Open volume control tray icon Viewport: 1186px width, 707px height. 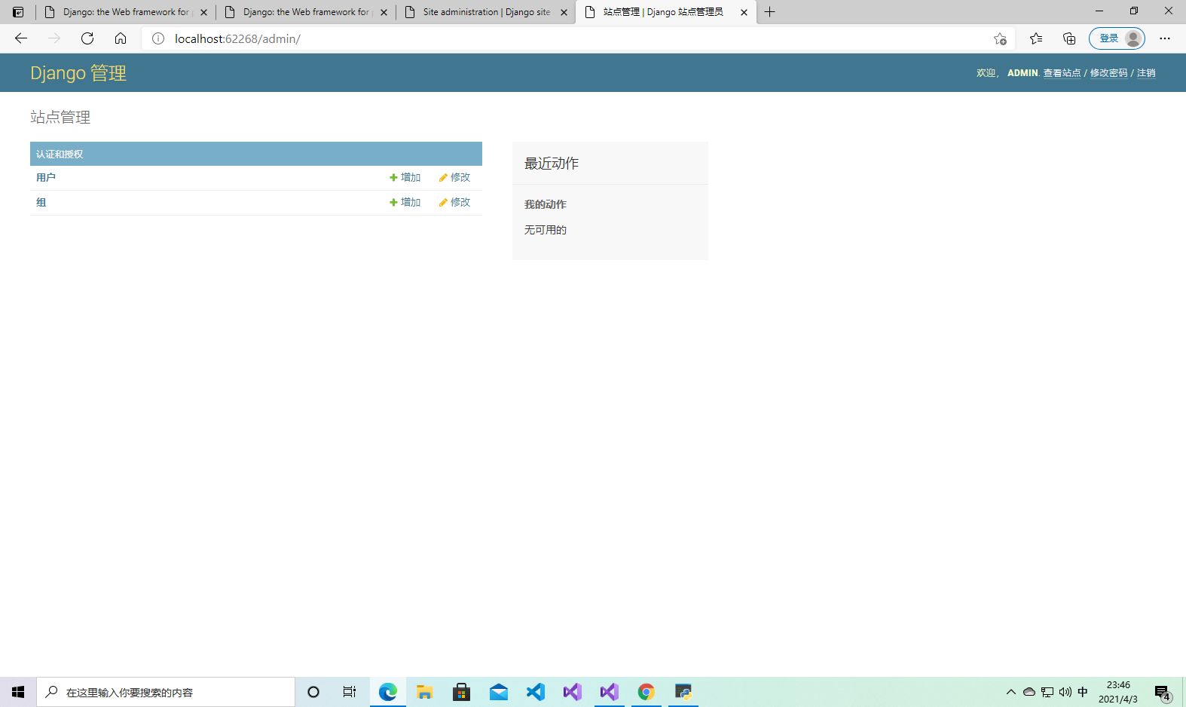point(1065,692)
